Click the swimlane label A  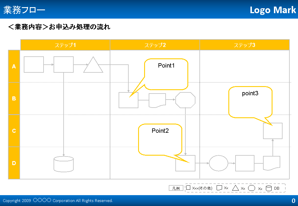click(14, 66)
